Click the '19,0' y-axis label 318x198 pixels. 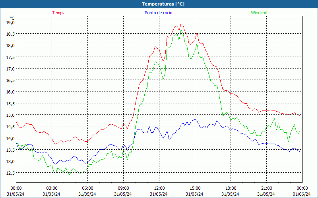pos(10,22)
